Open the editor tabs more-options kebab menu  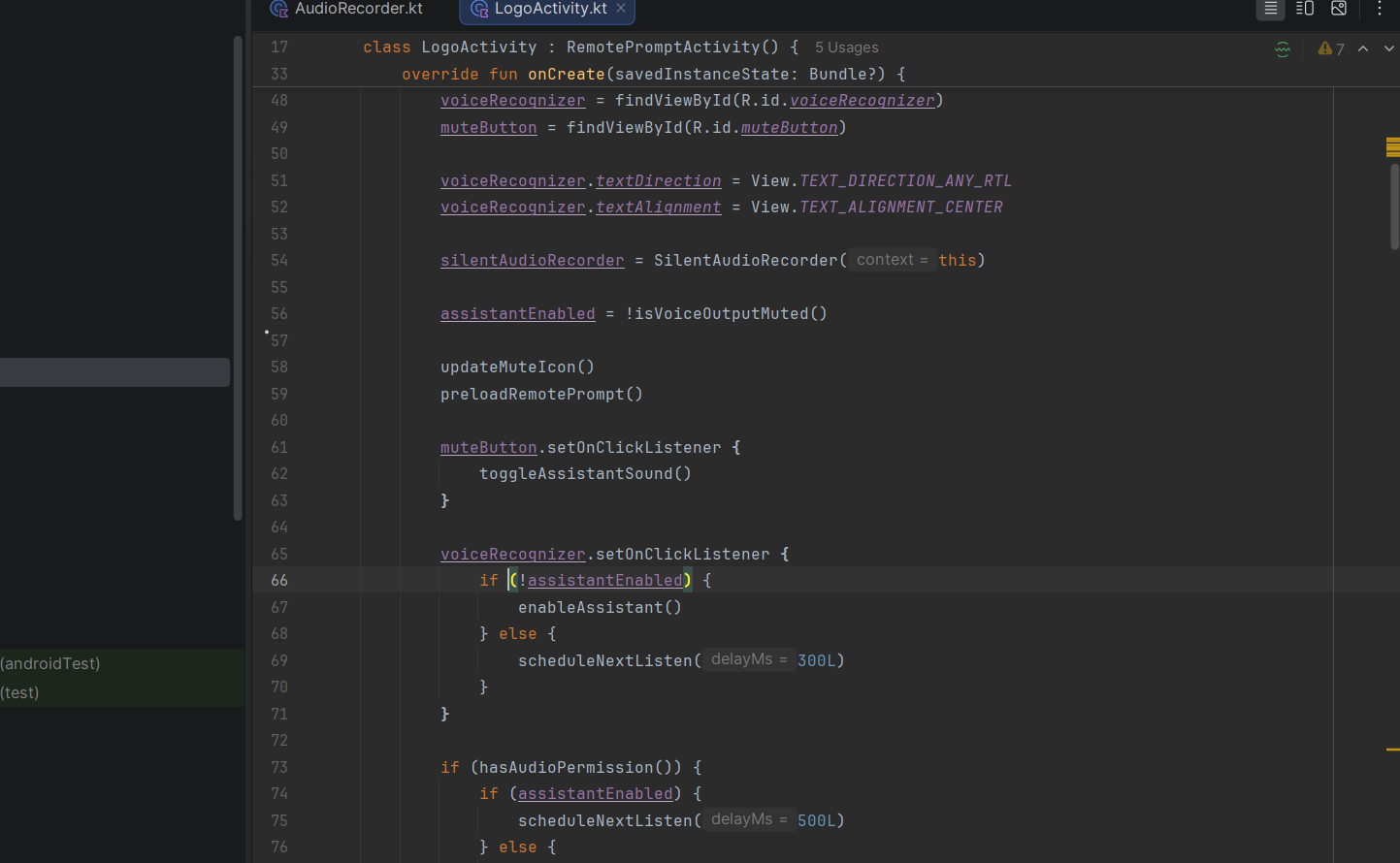[1380, 9]
